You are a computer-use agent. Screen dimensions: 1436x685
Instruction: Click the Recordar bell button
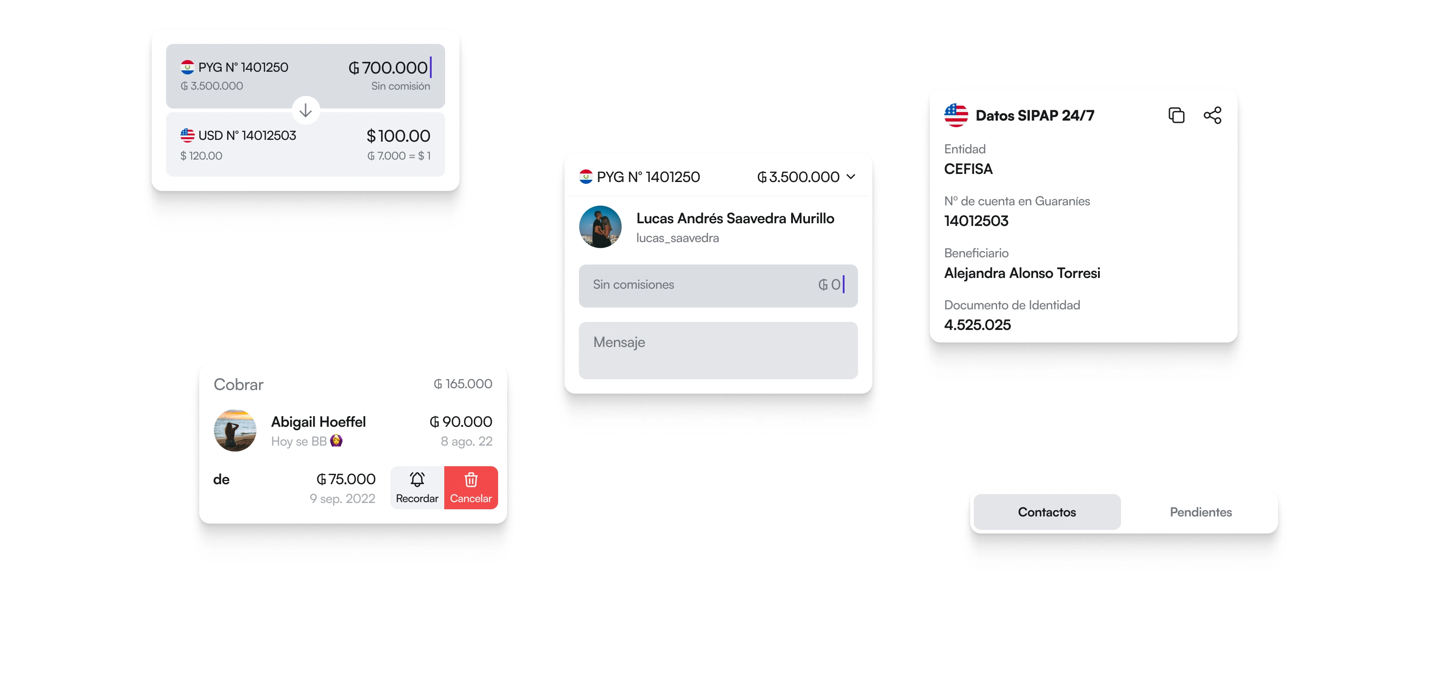click(417, 487)
